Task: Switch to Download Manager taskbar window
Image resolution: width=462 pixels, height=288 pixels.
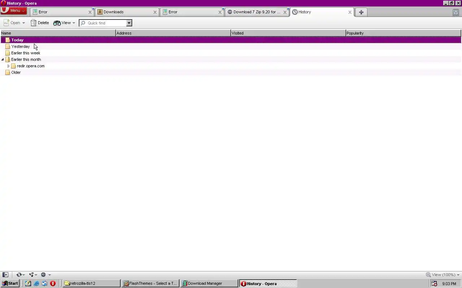Action: pyautogui.click(x=209, y=283)
